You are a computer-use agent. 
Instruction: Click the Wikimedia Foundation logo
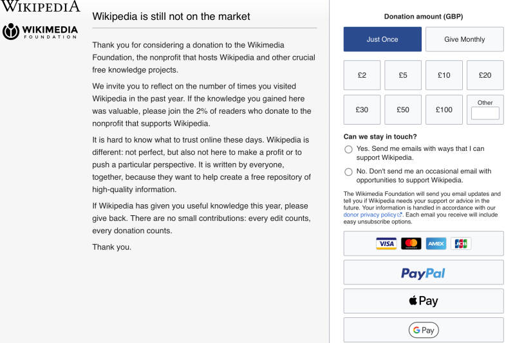click(40, 31)
